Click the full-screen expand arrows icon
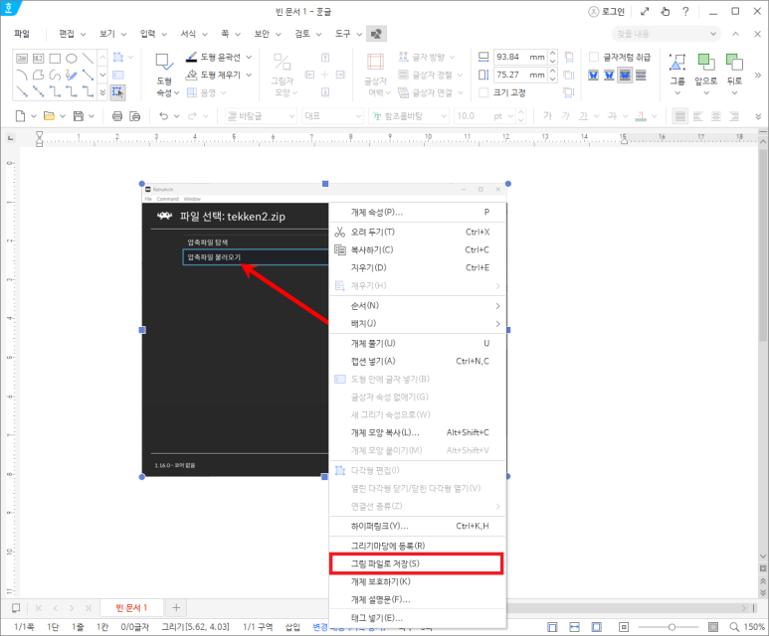769x636 pixels. click(645, 11)
